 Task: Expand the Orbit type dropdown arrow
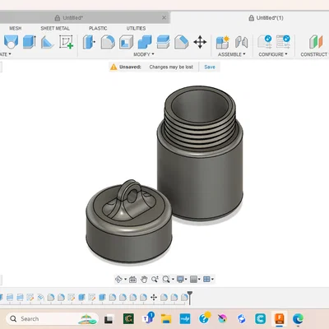(125, 280)
